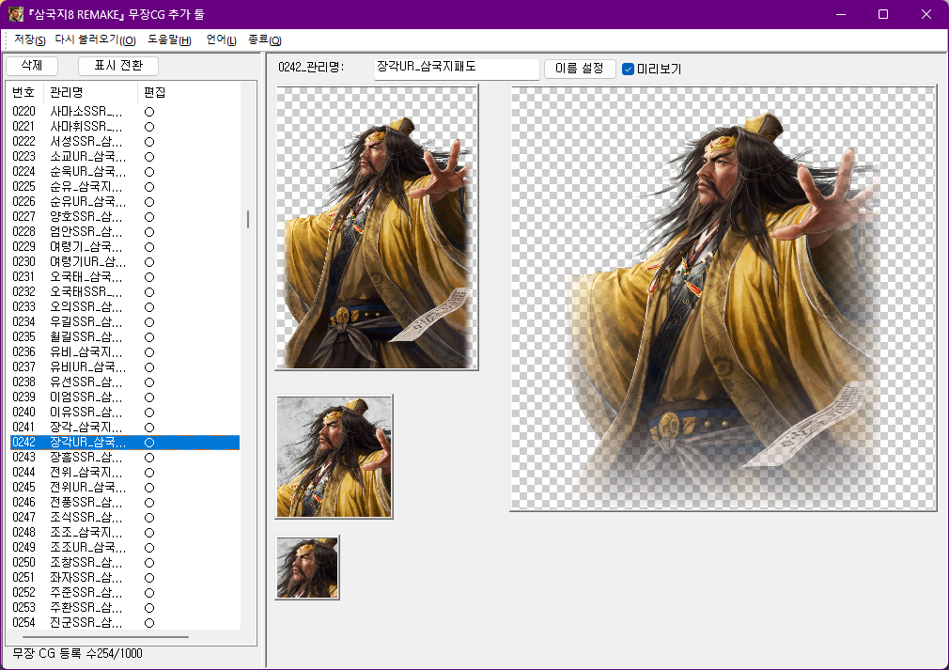Screen dimensions: 949x670
Task: Sort list by the 번호 column header
Action: tap(24, 93)
